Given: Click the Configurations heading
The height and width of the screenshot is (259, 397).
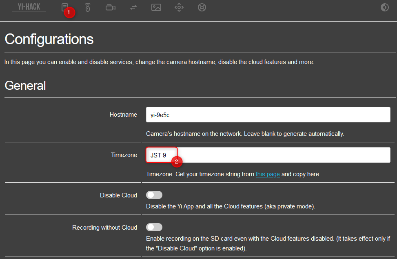Looking at the screenshot, I should 49,39.
